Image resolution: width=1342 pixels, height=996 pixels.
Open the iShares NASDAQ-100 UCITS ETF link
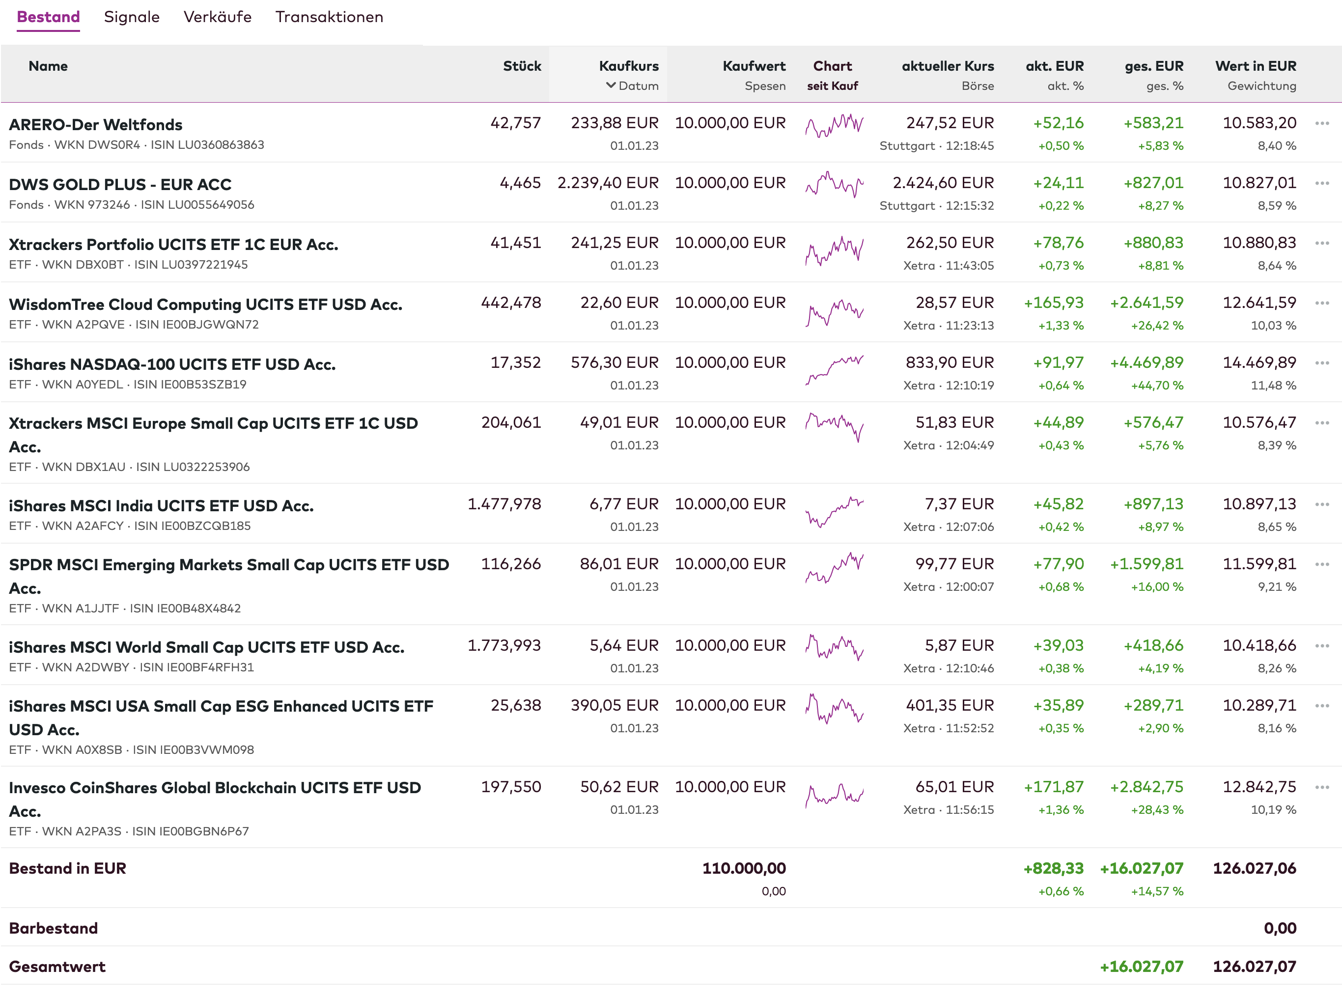(172, 364)
